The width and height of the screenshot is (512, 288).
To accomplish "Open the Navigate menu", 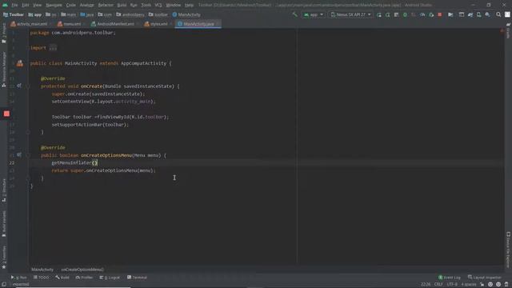I will (54, 5).
